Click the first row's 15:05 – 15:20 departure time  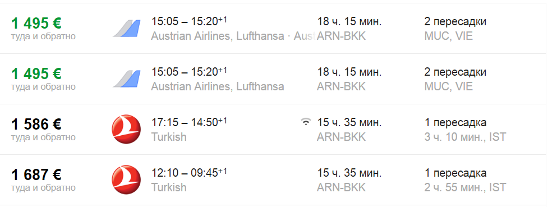pos(189,21)
